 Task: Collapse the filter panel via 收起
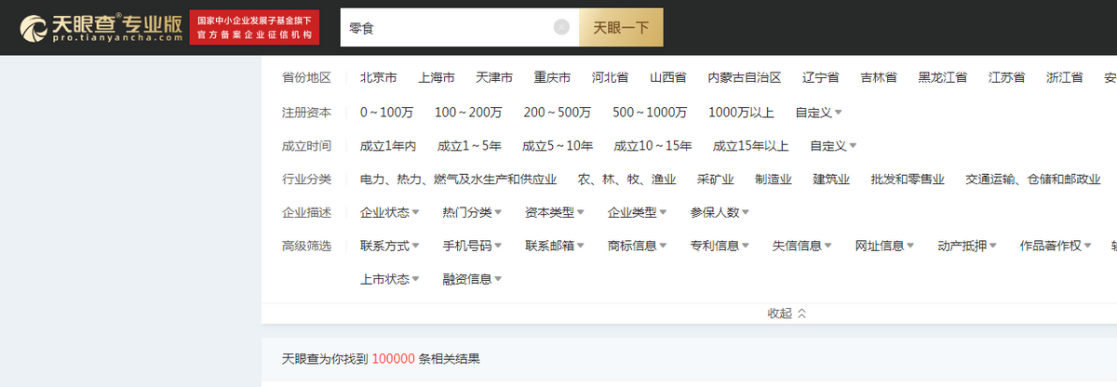tap(787, 314)
